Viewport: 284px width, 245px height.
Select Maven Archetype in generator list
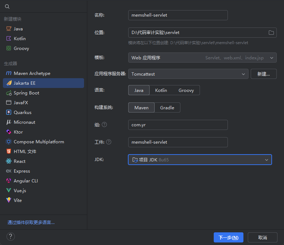(x=32, y=73)
